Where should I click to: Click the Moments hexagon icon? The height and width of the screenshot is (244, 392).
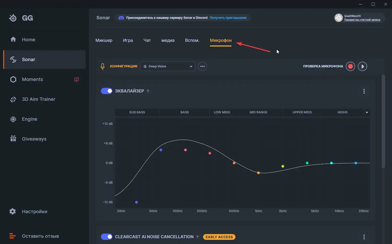(x=13, y=79)
